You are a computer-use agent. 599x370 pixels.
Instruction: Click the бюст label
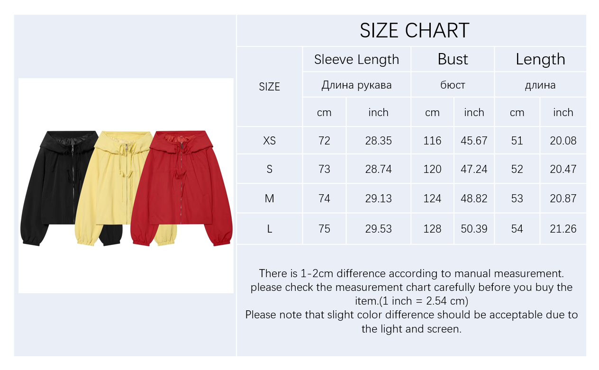coord(453,85)
